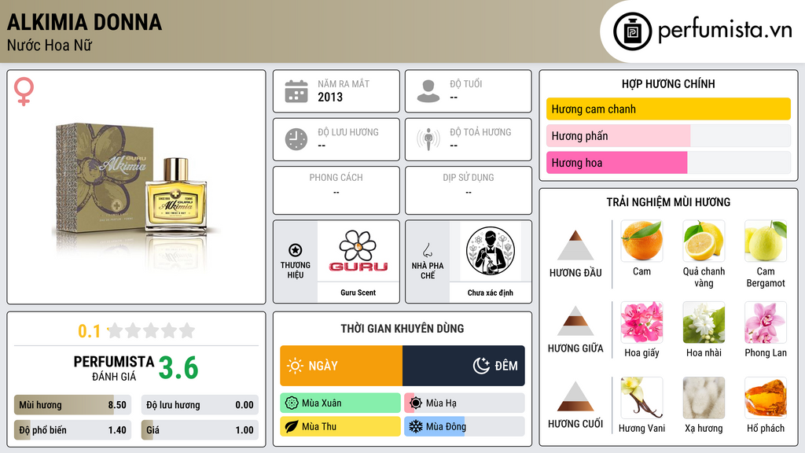Click the Nước Hoa Nữ subtitle
The image size is (805, 453).
tap(50, 45)
